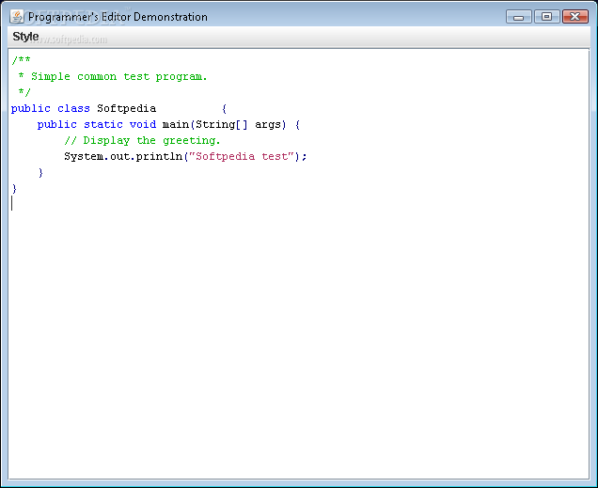Click the class name 'Softpedia' in code
Viewport: 598px width, 488px height.
126,109
